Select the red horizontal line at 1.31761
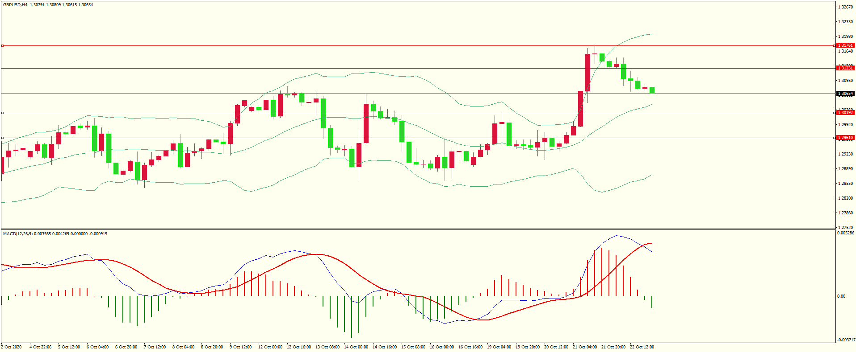Image resolution: width=856 pixels, height=352 pixels. coord(418,45)
